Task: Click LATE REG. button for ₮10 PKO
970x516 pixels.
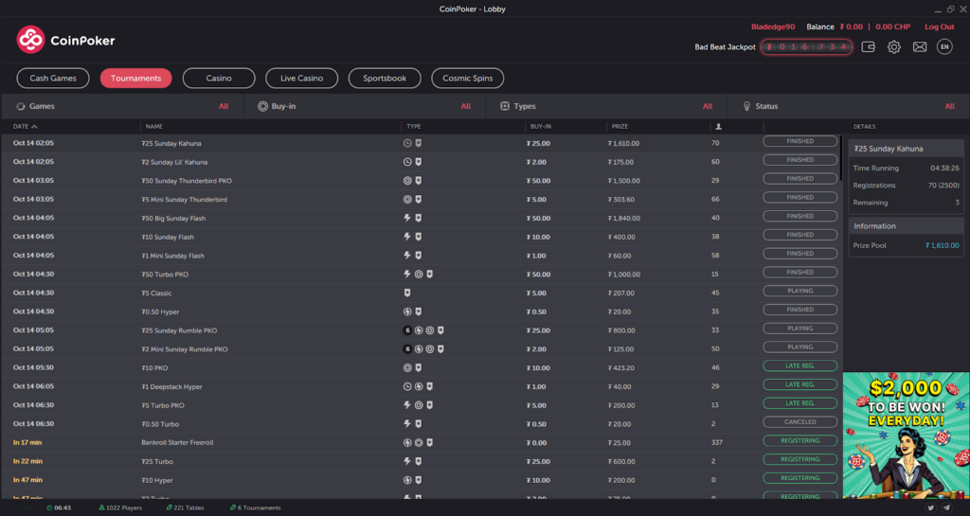Action: [800, 366]
